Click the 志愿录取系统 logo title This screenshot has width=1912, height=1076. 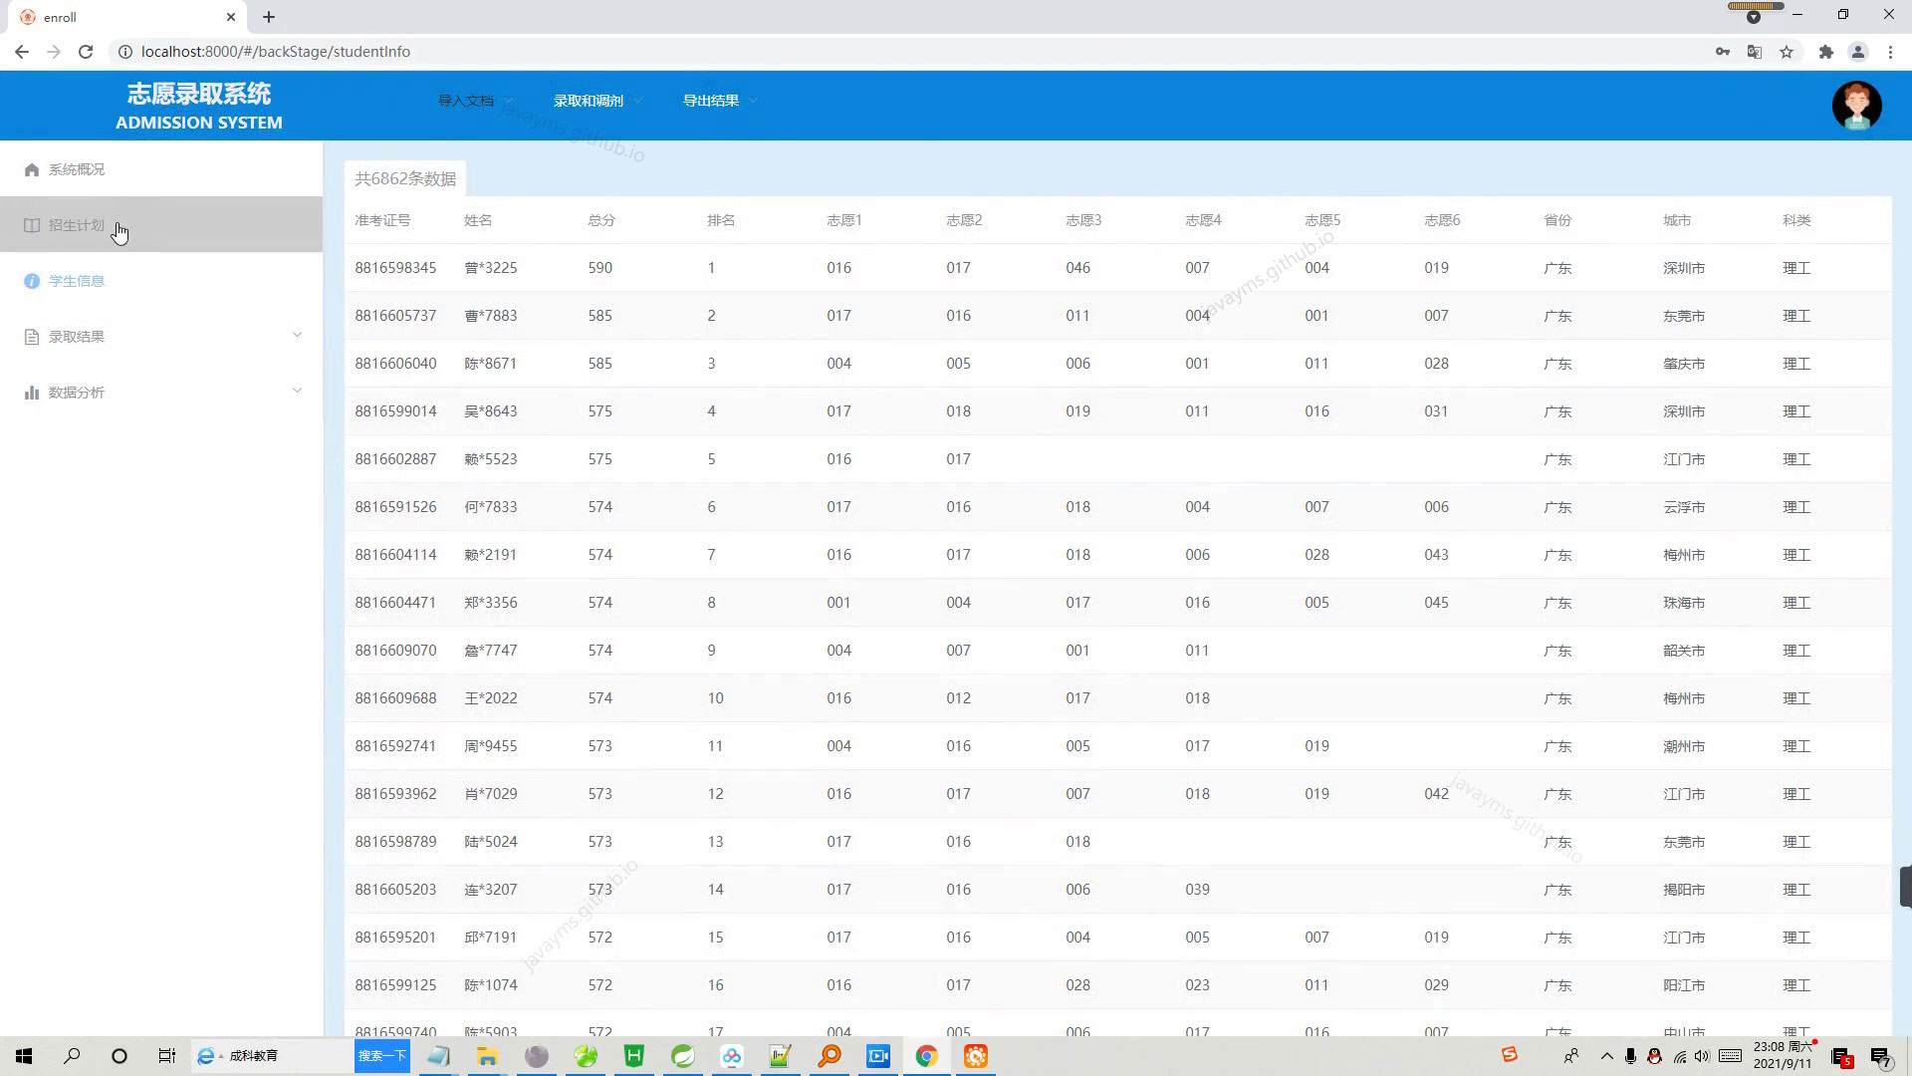[x=198, y=94]
